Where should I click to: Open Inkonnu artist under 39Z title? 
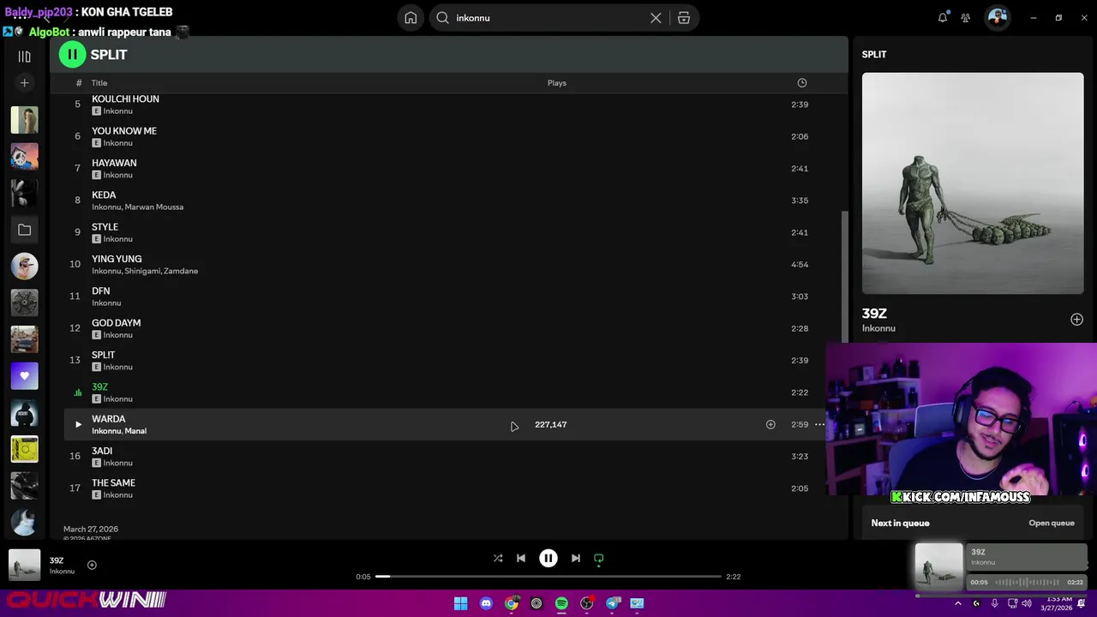878,328
